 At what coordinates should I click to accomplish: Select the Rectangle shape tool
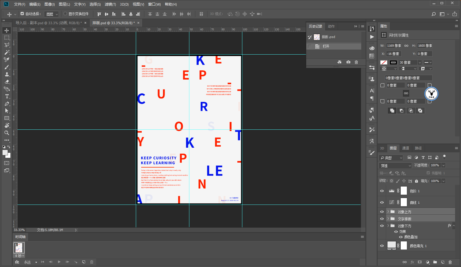[x=7, y=118]
